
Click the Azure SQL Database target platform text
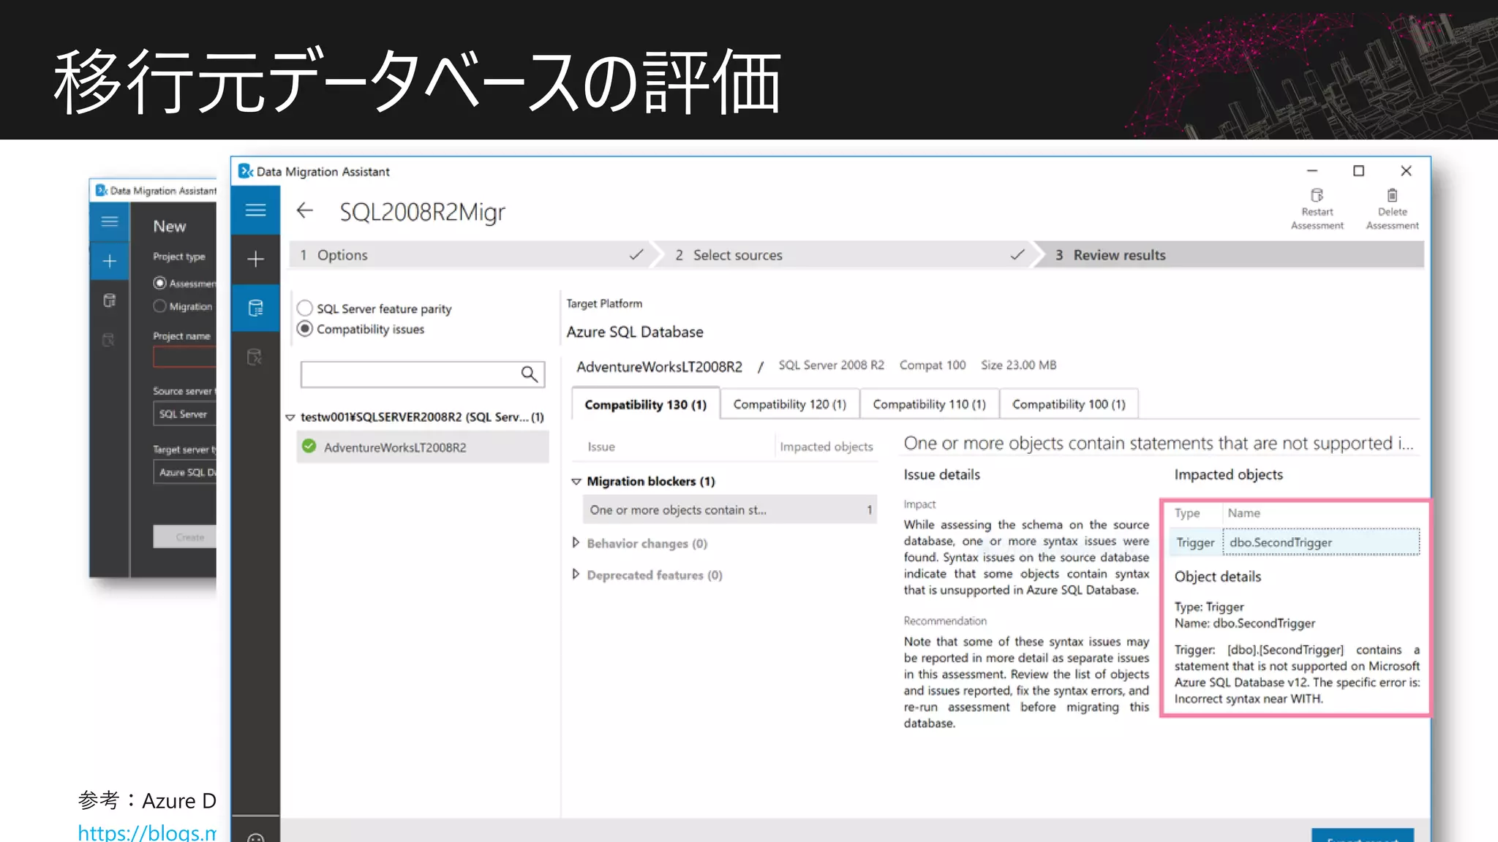pos(635,332)
